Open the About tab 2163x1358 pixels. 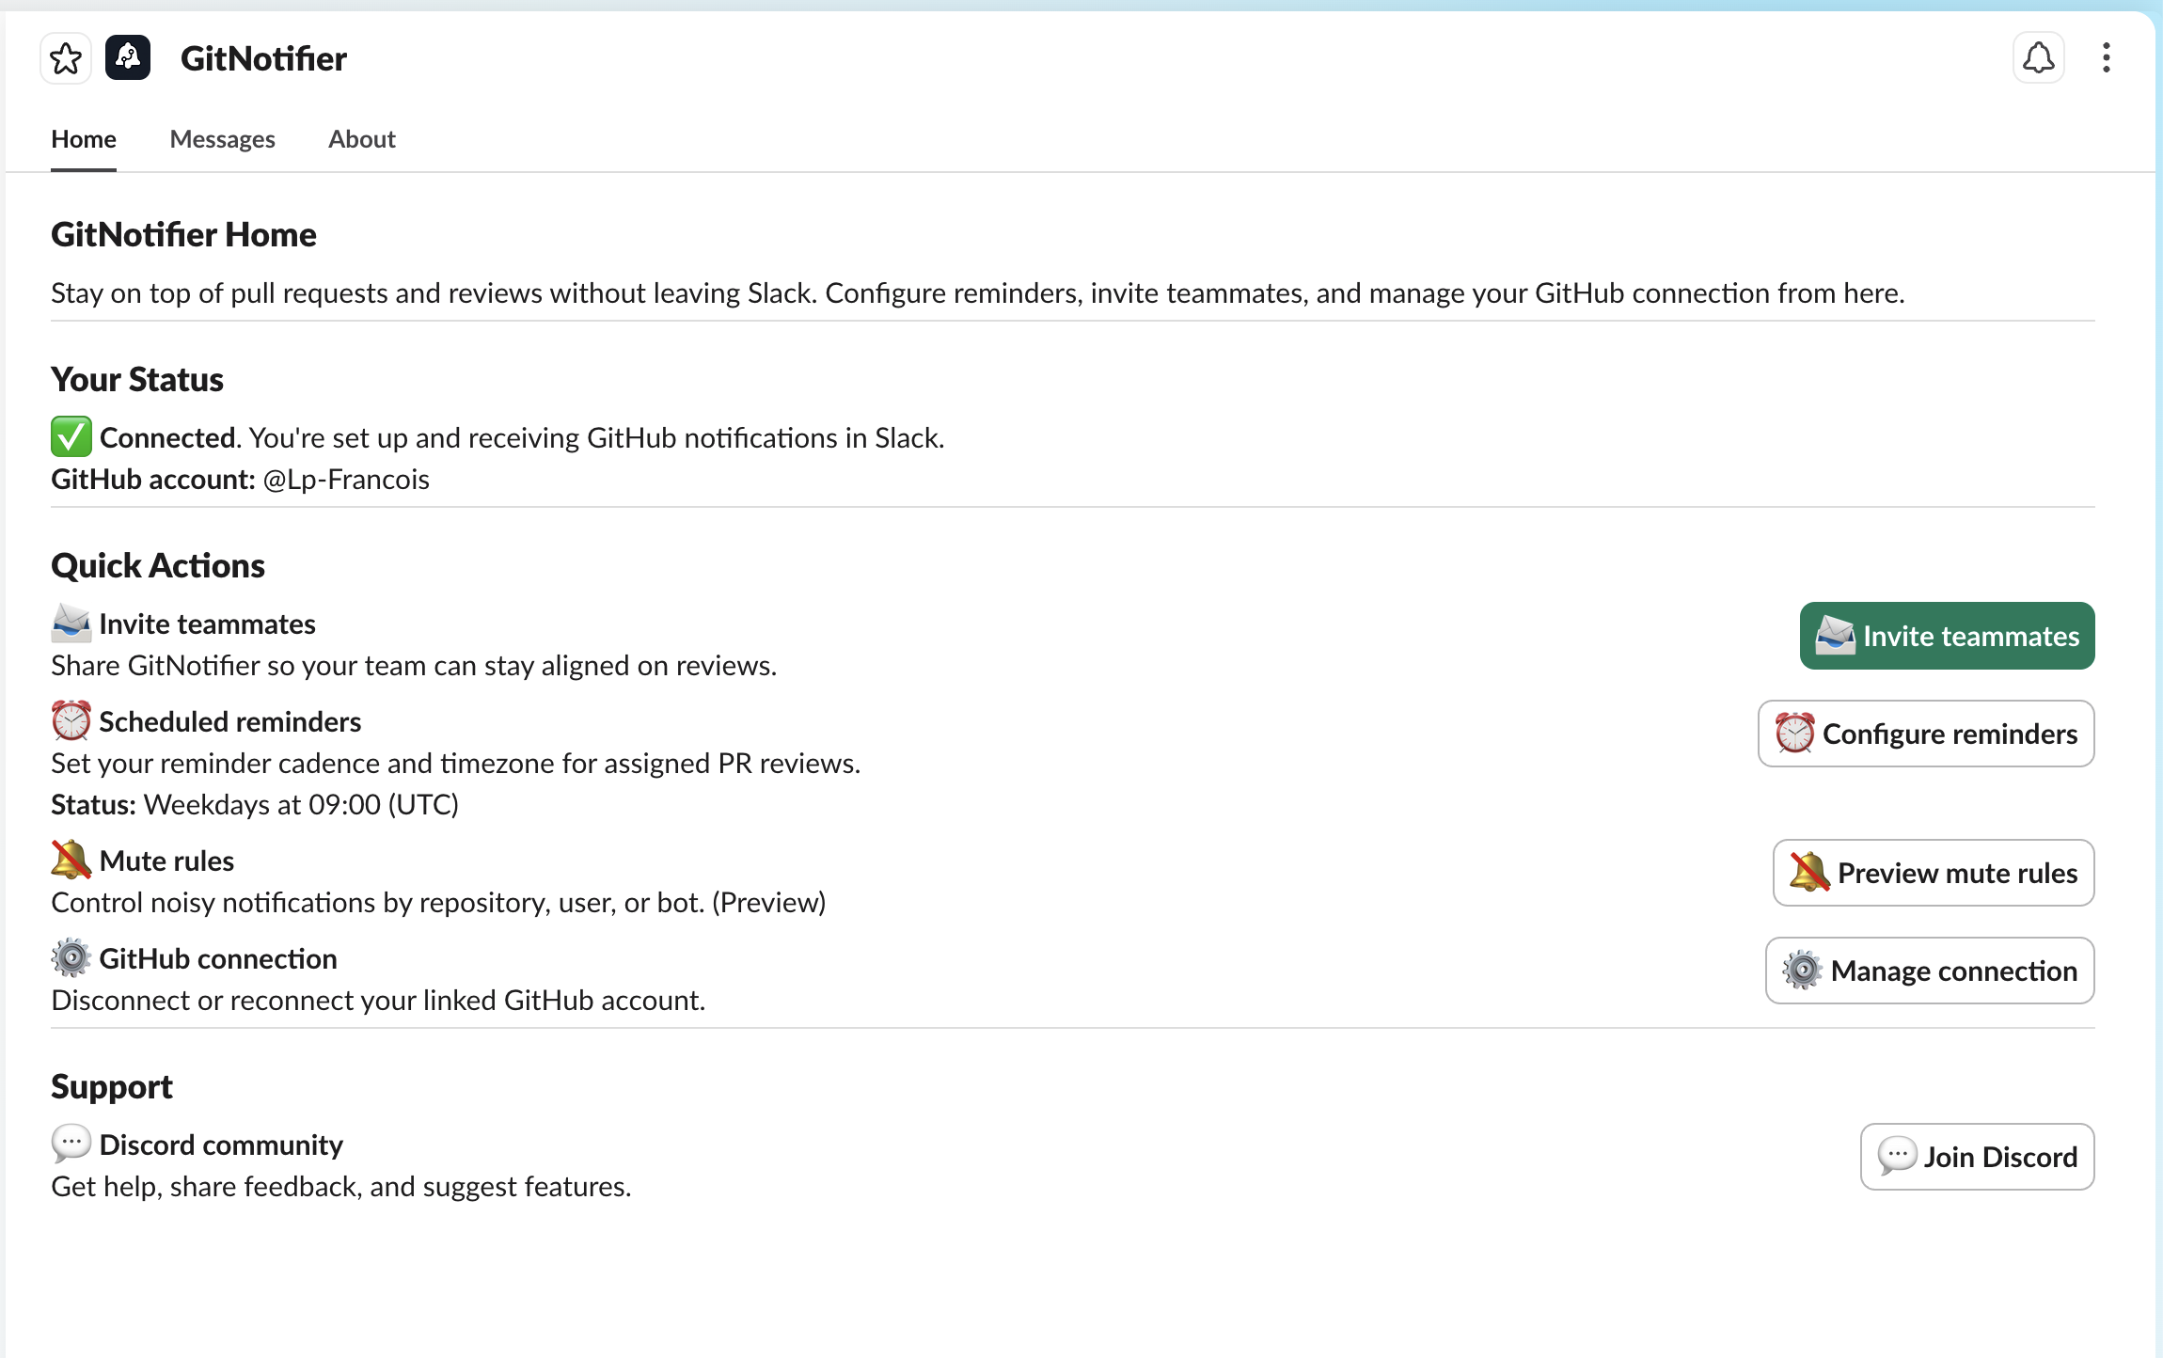361,139
